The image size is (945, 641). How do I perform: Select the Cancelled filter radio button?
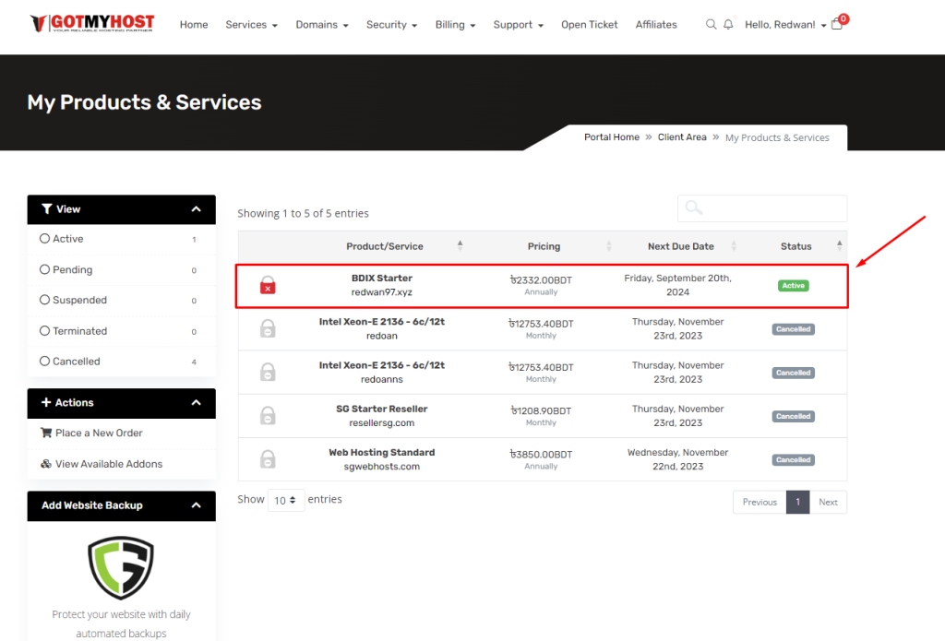click(45, 362)
